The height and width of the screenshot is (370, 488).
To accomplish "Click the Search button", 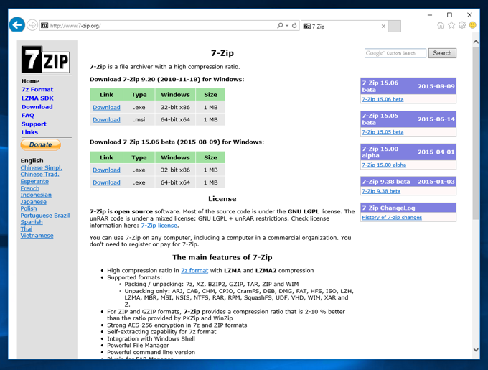I will (442, 53).
